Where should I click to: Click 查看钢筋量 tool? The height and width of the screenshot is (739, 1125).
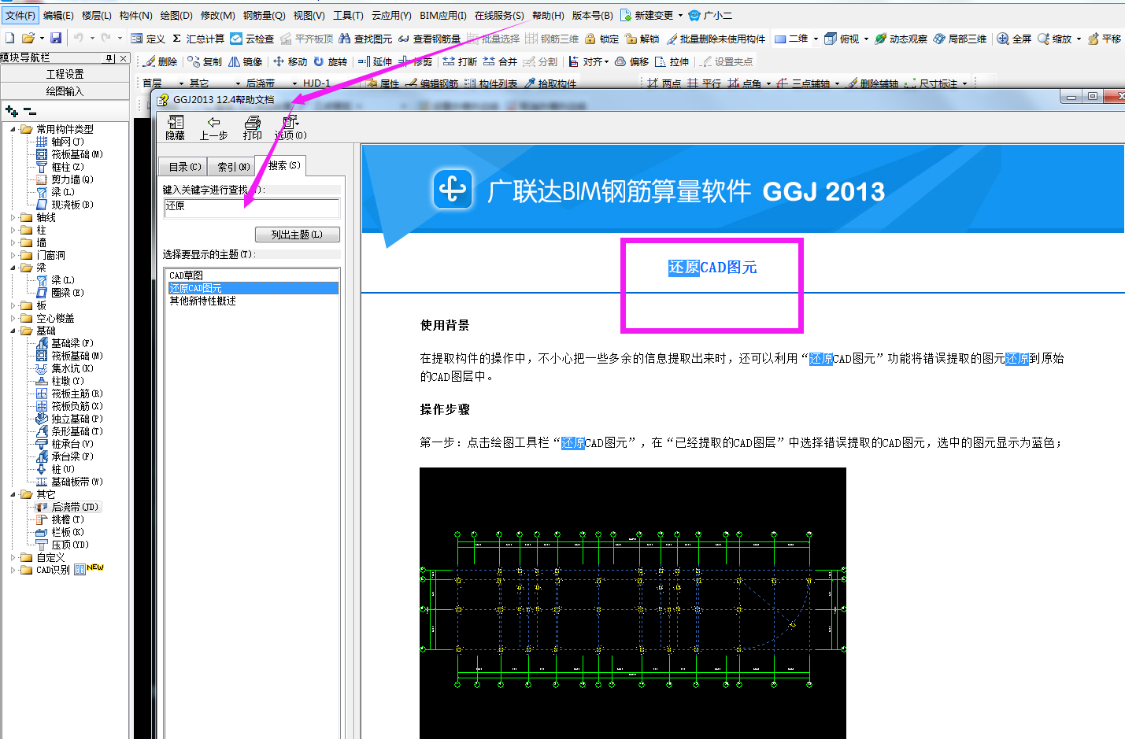430,39
